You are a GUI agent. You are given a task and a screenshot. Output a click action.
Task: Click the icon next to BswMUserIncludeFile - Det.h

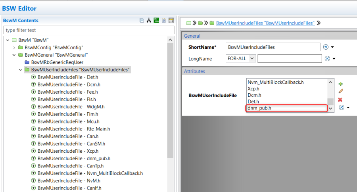pyautogui.click(x=33, y=77)
